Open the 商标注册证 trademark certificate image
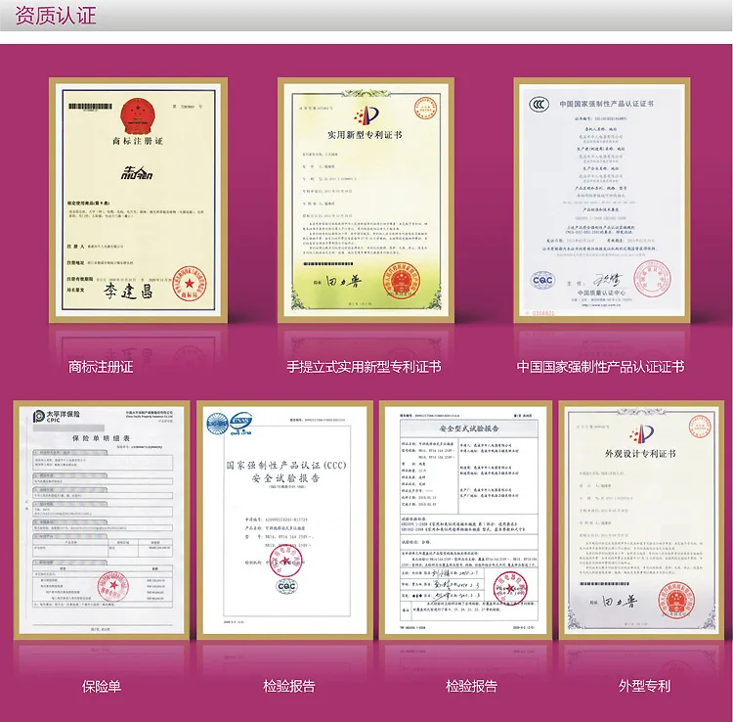 coord(139,200)
